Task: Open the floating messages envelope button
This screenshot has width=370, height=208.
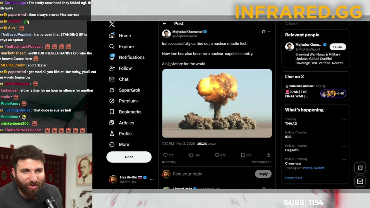Action: pyautogui.click(x=360, y=181)
